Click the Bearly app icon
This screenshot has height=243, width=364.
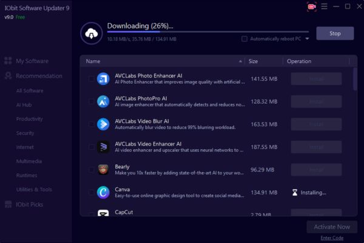(103, 169)
